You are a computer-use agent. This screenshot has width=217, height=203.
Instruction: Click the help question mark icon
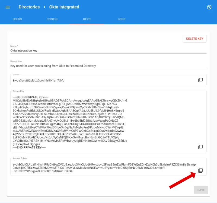tap(209, 7)
